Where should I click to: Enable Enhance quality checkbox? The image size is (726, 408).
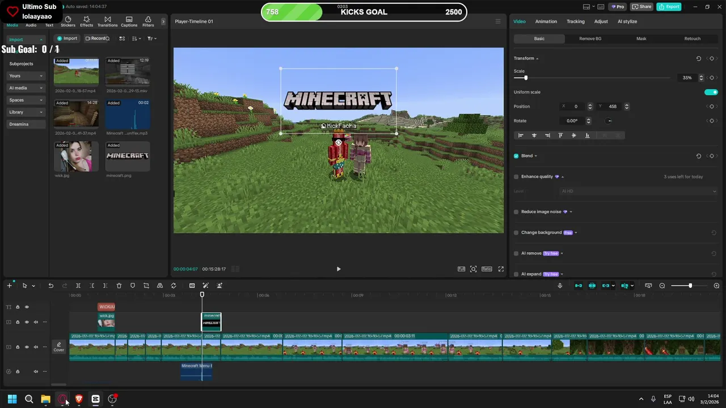click(516, 177)
